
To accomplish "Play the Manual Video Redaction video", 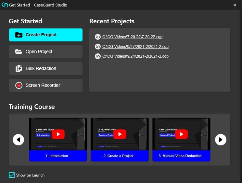I will [181, 134].
